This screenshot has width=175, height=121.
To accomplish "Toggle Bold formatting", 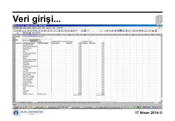I will pos(107,31).
